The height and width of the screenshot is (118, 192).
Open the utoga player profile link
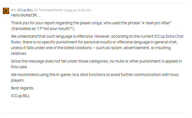[96, 23]
